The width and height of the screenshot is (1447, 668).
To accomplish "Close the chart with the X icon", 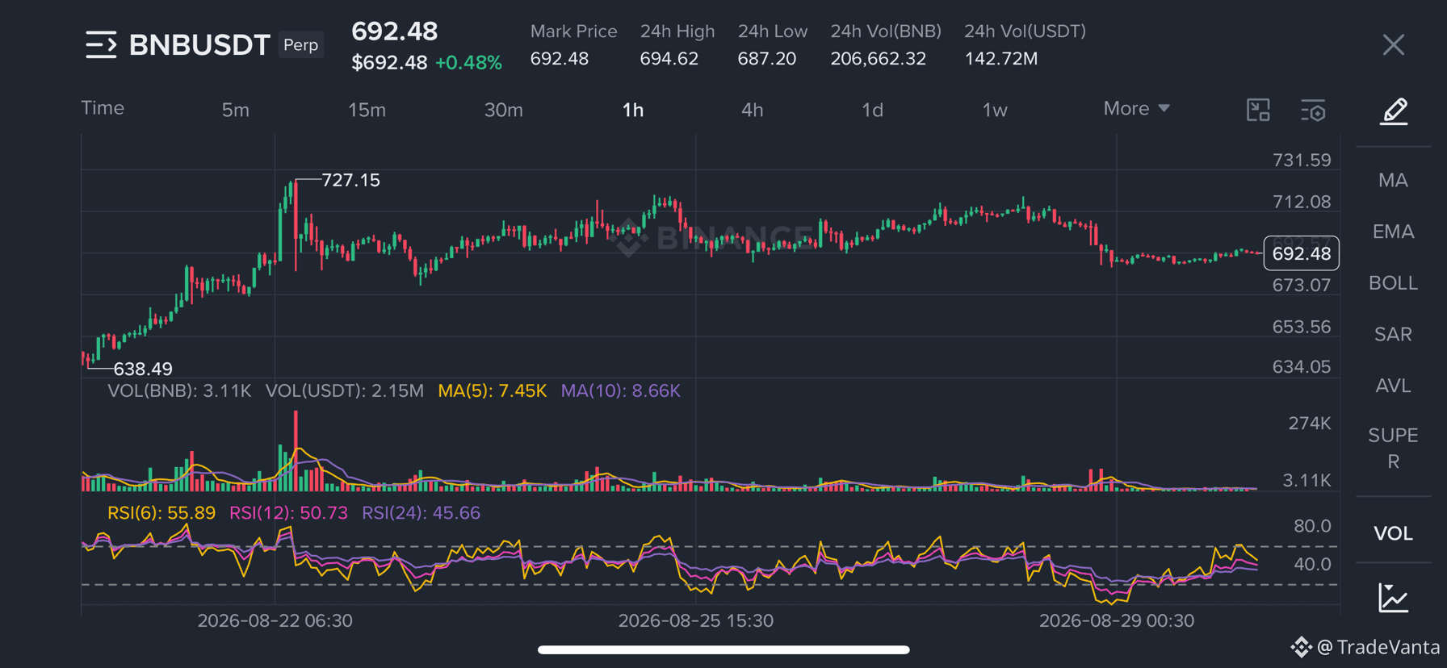I will tap(1393, 44).
